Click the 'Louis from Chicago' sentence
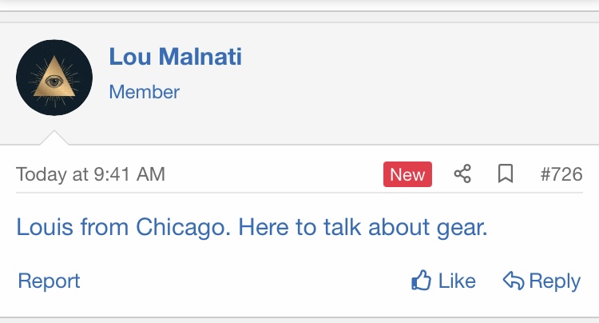This screenshot has height=323, width=599. pyautogui.click(x=123, y=227)
